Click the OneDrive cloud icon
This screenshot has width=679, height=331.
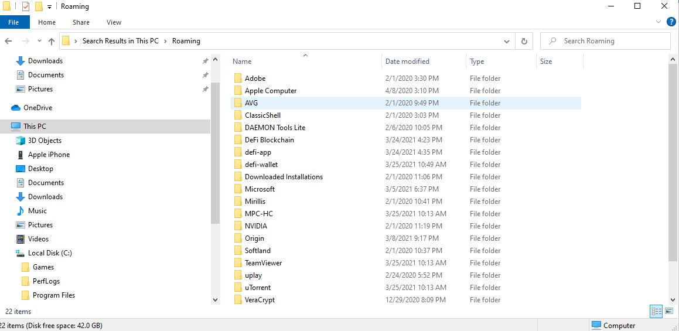16,108
